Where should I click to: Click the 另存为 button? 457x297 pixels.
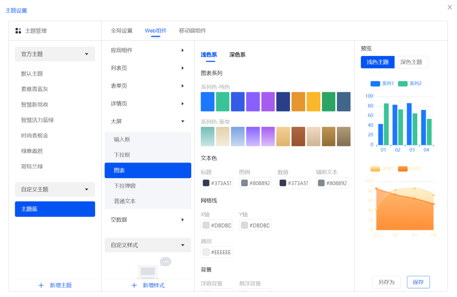386,282
